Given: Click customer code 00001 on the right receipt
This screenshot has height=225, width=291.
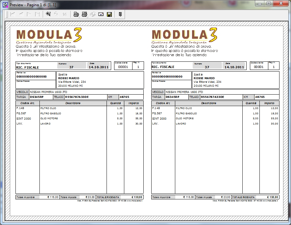Looking at the screenshot, I should [x=259, y=67].
